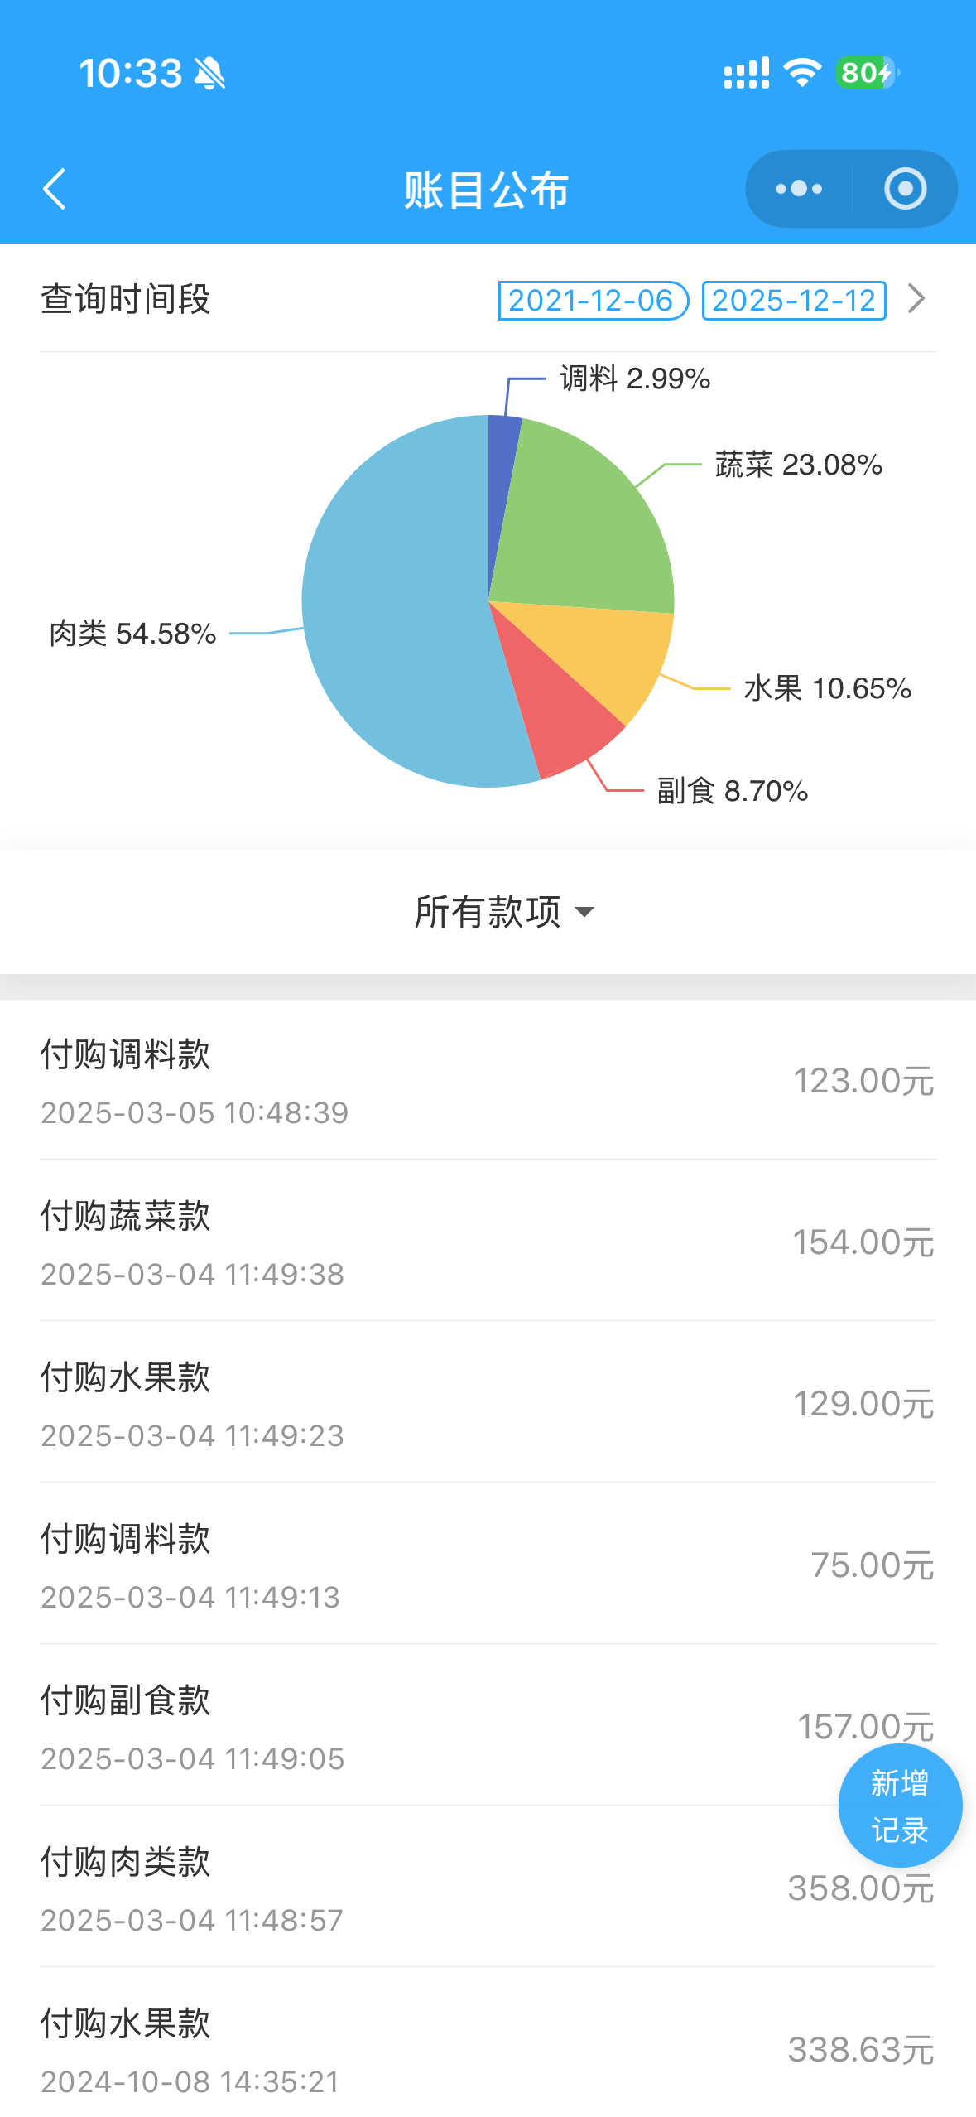
Task: Open the 付购调料款 123.00元 record
Action: pyautogui.click(x=488, y=1080)
